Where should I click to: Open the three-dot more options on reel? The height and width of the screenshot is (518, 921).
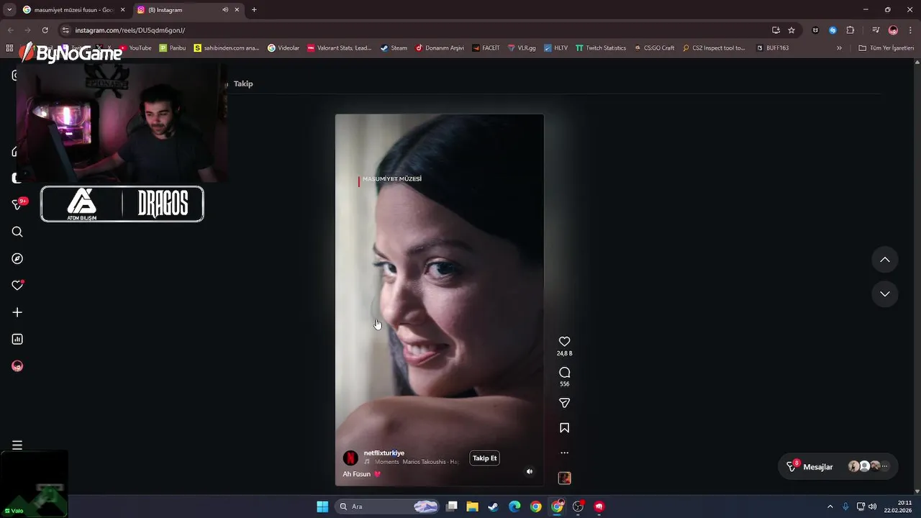point(564,453)
